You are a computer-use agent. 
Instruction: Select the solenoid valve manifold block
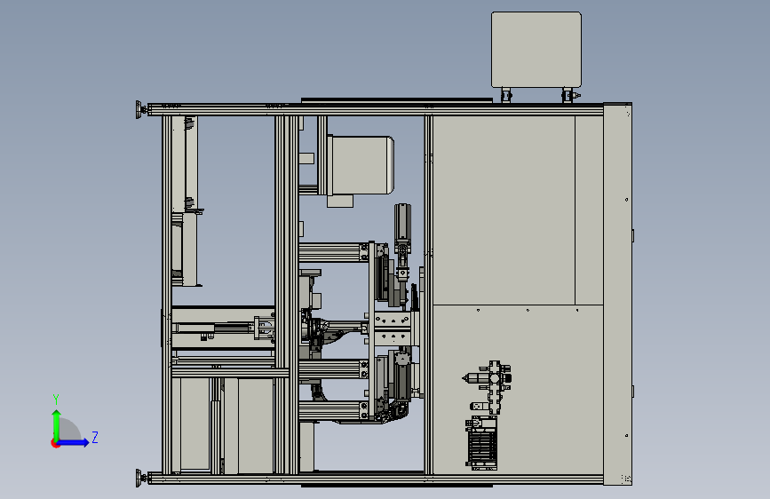(481, 443)
